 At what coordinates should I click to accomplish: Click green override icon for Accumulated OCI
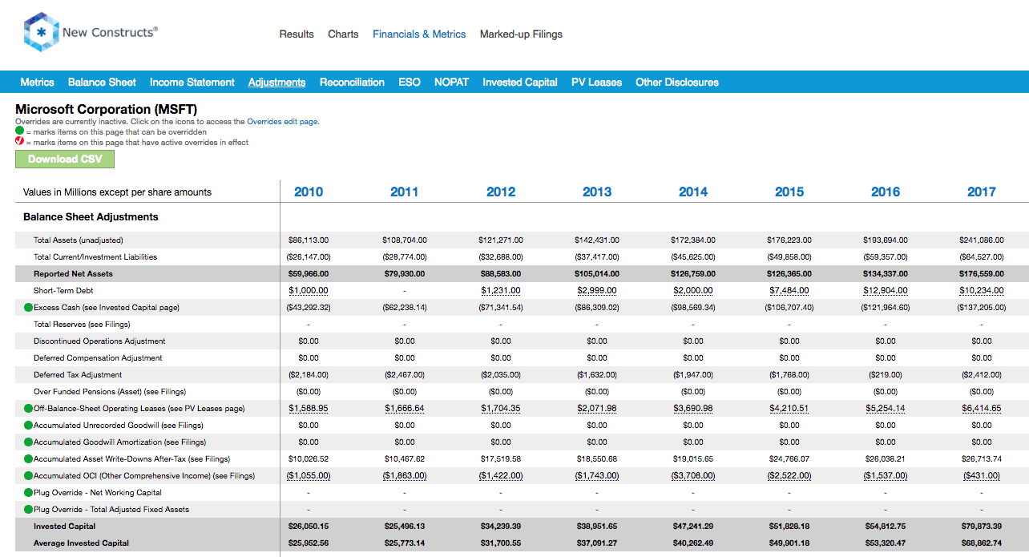pos(29,475)
